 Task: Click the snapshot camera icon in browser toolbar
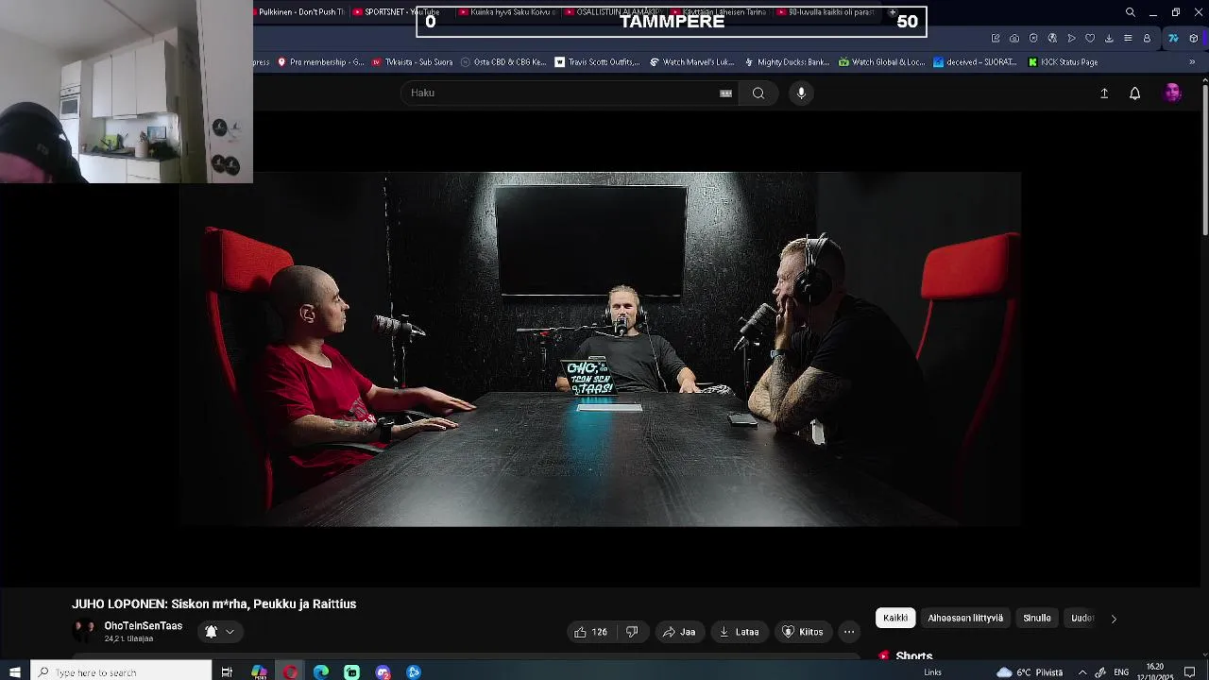pyautogui.click(x=1014, y=39)
